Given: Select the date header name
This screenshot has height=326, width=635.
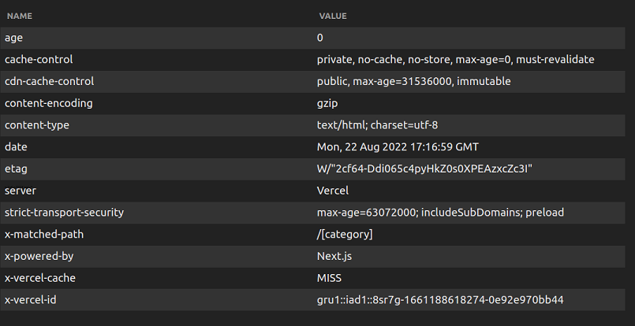Looking at the screenshot, I should [x=16, y=146].
